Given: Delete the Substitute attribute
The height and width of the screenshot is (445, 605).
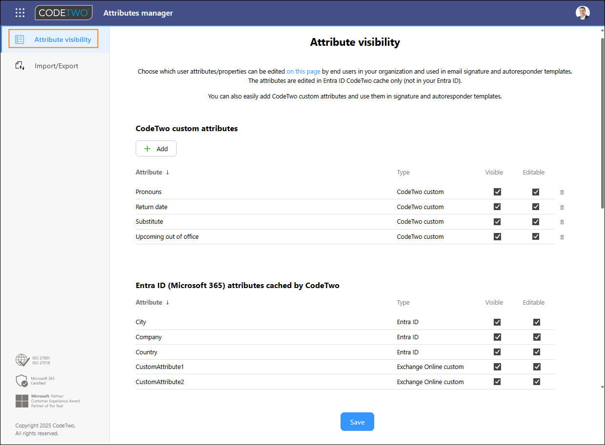Looking at the screenshot, I should tap(562, 222).
